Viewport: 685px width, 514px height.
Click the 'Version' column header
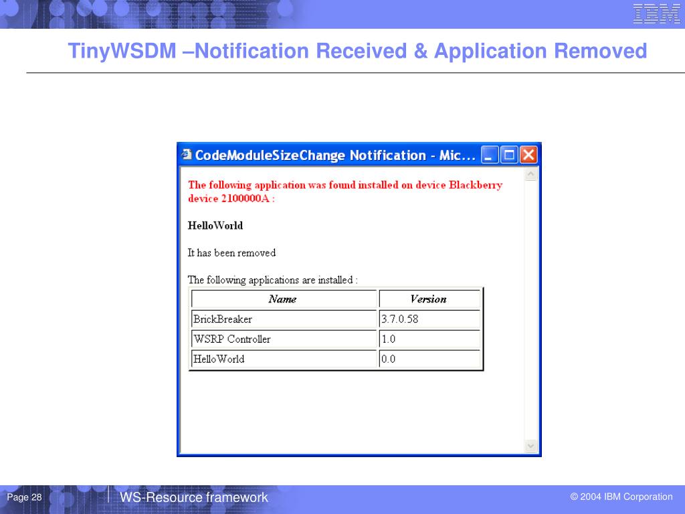point(429,299)
